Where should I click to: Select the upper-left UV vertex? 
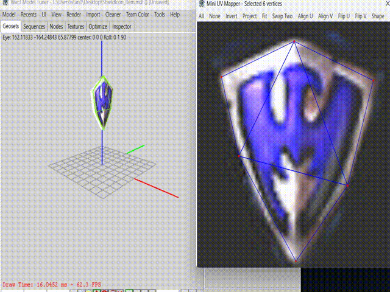[221, 77]
